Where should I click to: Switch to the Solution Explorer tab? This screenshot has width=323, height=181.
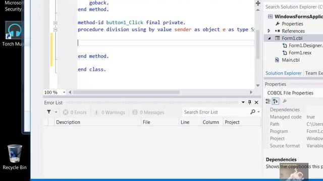pyautogui.click(x=283, y=73)
